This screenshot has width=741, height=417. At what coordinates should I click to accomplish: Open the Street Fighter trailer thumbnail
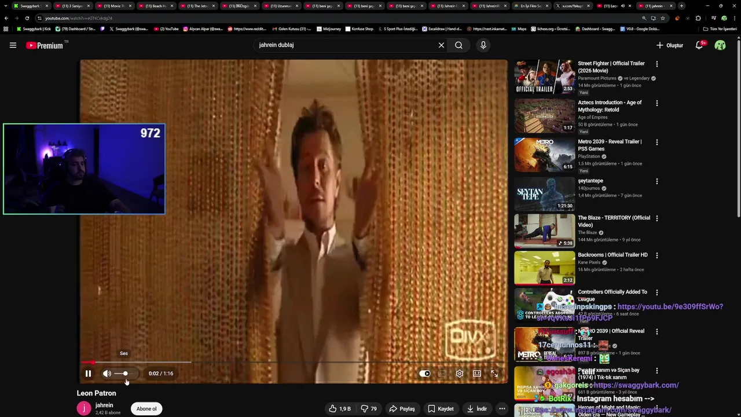click(545, 76)
